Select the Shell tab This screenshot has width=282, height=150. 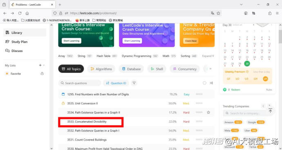point(157,69)
